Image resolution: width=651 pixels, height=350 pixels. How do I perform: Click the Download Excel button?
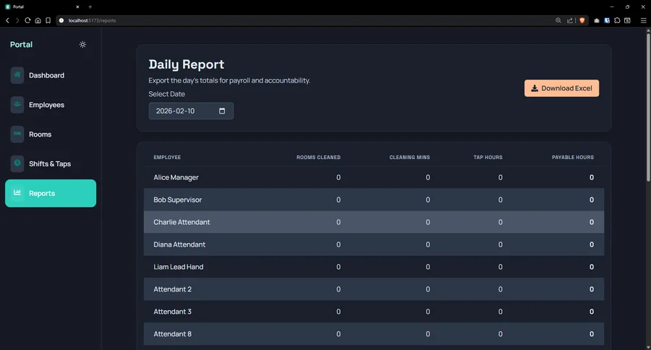tap(561, 88)
